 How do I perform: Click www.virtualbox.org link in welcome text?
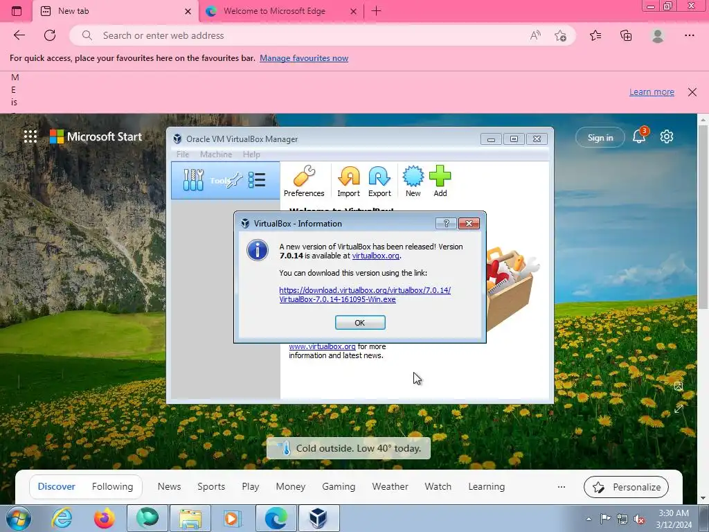pyautogui.click(x=322, y=346)
